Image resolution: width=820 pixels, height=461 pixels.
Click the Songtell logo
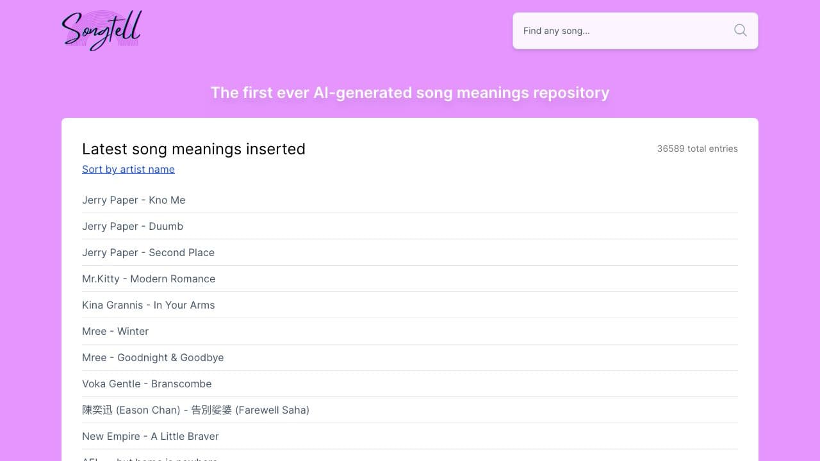[101, 31]
